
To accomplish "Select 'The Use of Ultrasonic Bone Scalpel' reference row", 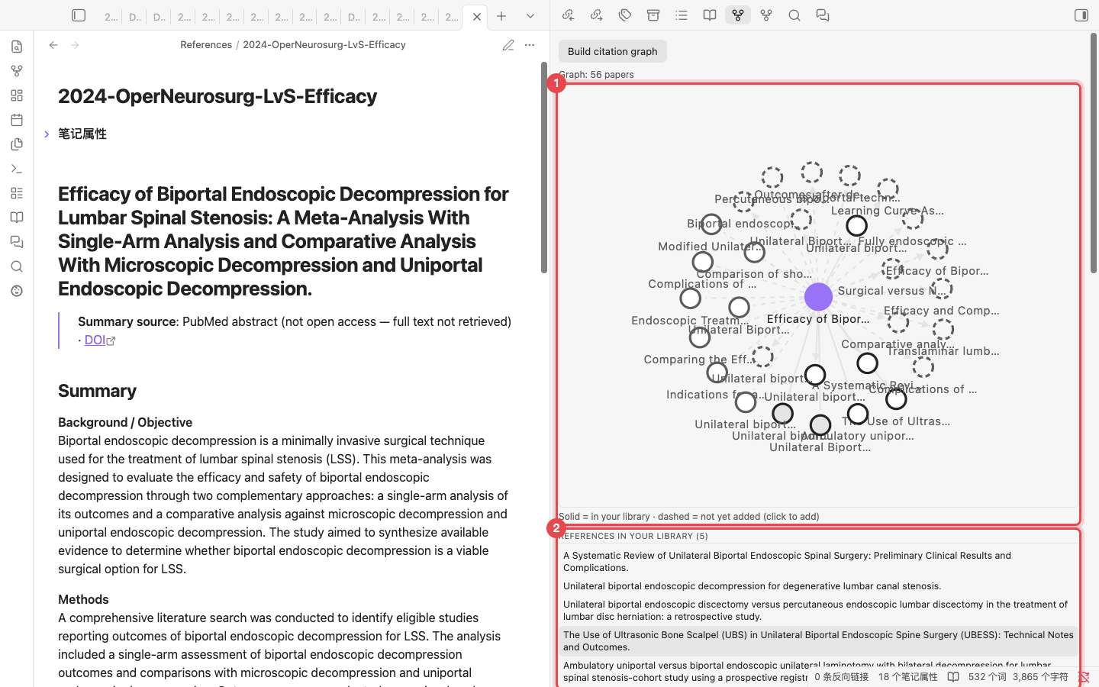I will (x=820, y=641).
